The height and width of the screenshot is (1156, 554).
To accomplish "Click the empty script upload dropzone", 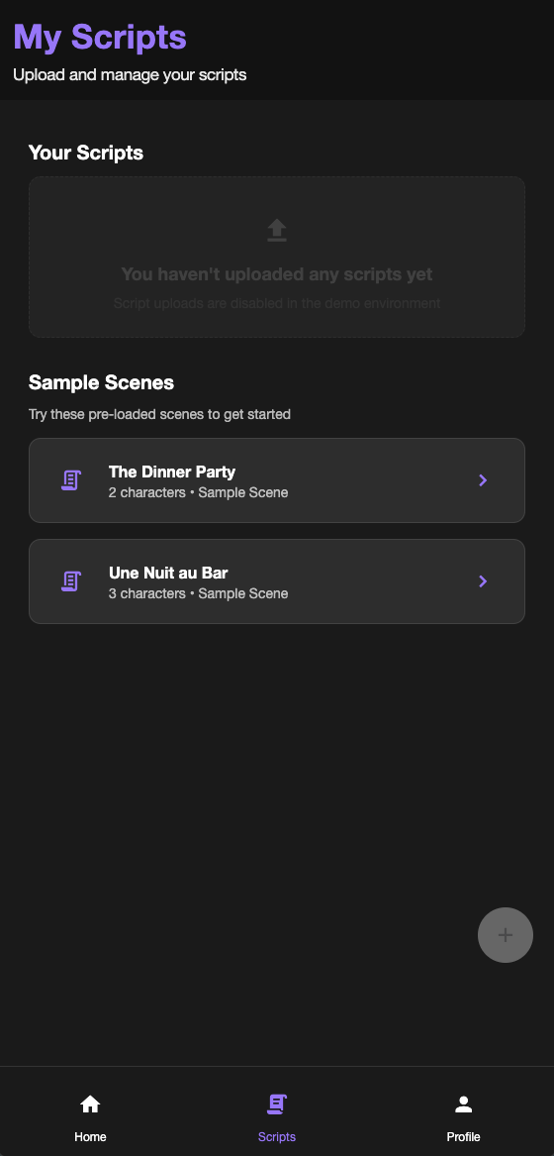I will [x=277, y=258].
